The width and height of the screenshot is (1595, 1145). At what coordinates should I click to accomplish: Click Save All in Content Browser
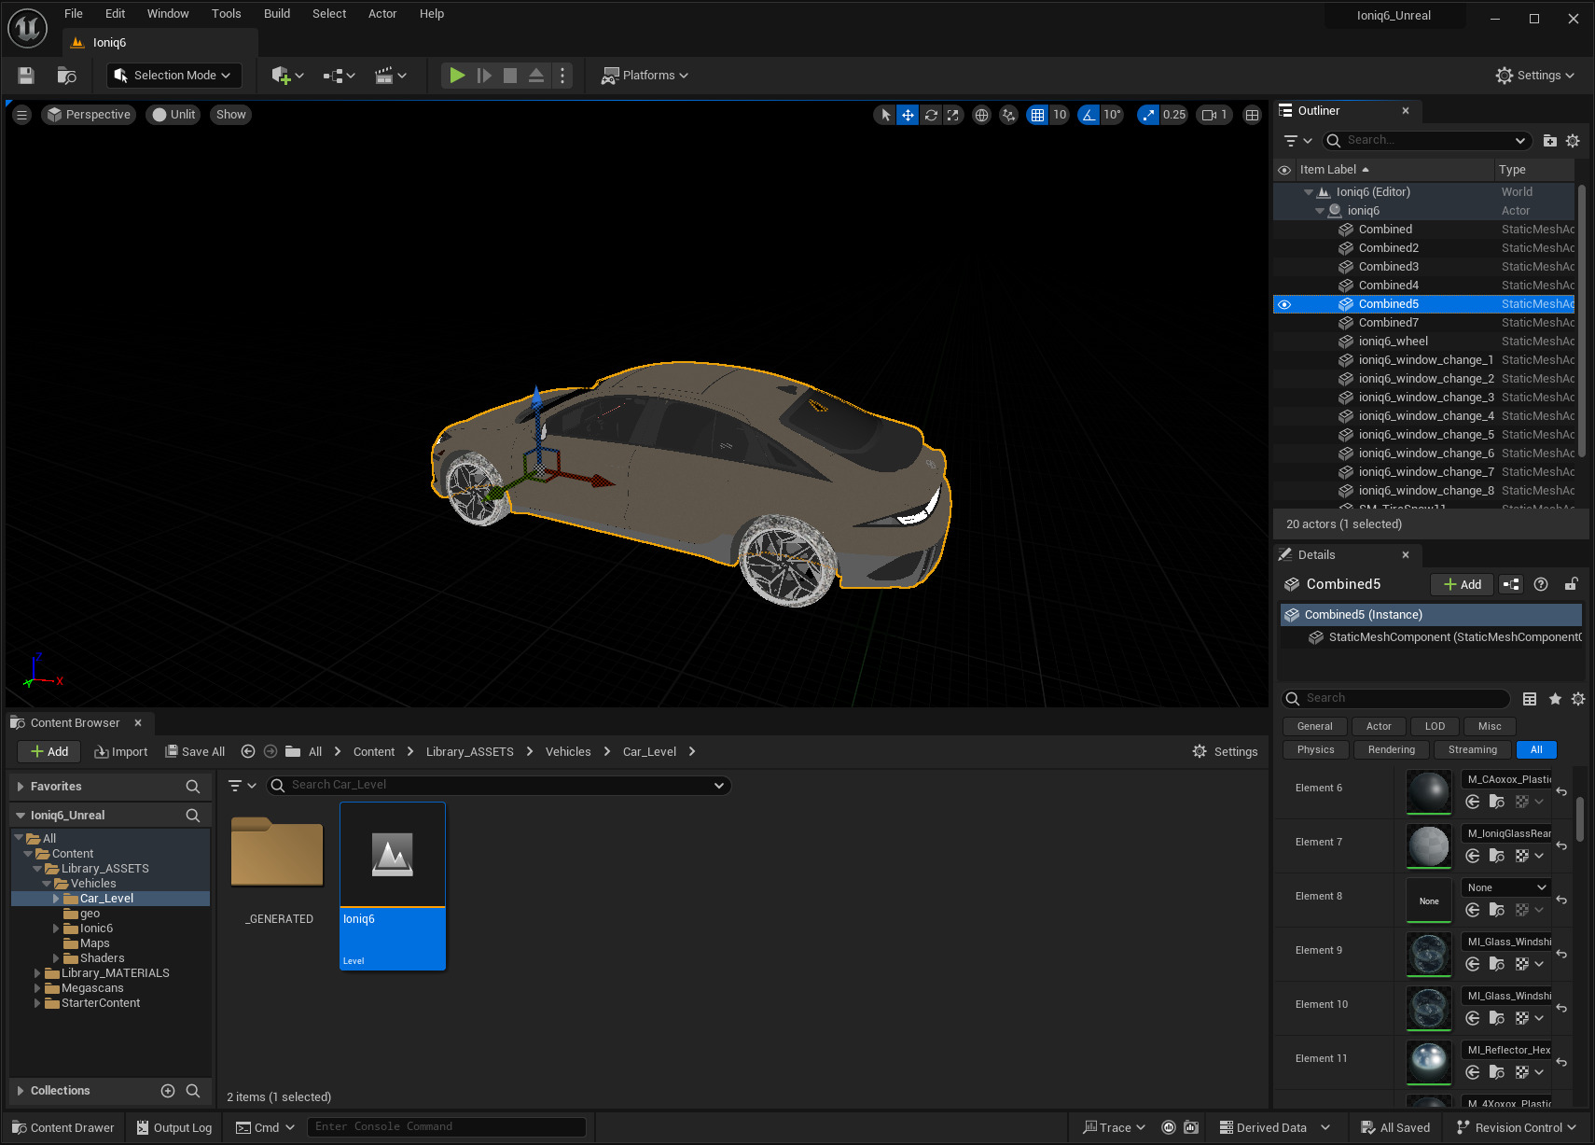pos(195,752)
